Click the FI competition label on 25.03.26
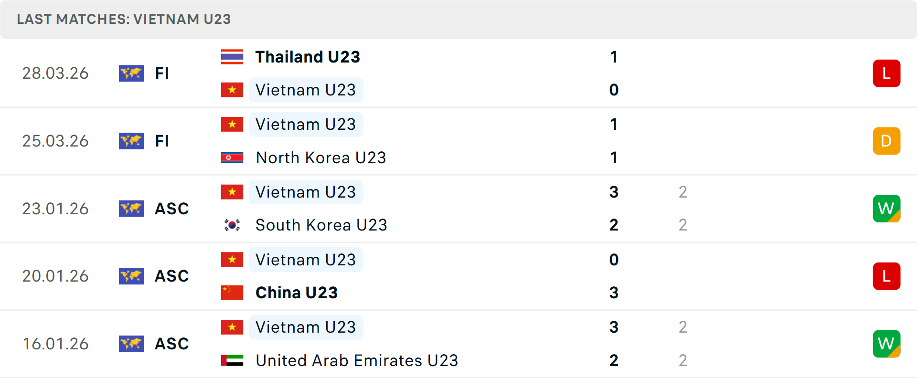The image size is (917, 378). pos(162,141)
